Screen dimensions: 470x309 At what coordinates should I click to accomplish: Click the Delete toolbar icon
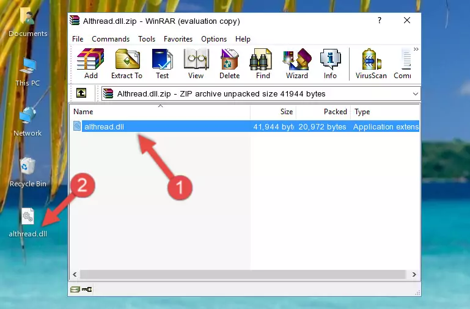click(229, 64)
